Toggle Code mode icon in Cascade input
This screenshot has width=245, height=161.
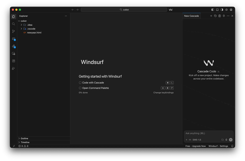click(x=190, y=140)
